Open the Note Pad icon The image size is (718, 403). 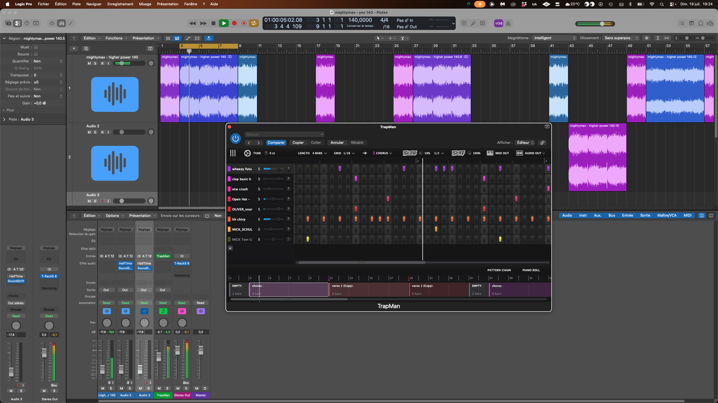pos(692,23)
